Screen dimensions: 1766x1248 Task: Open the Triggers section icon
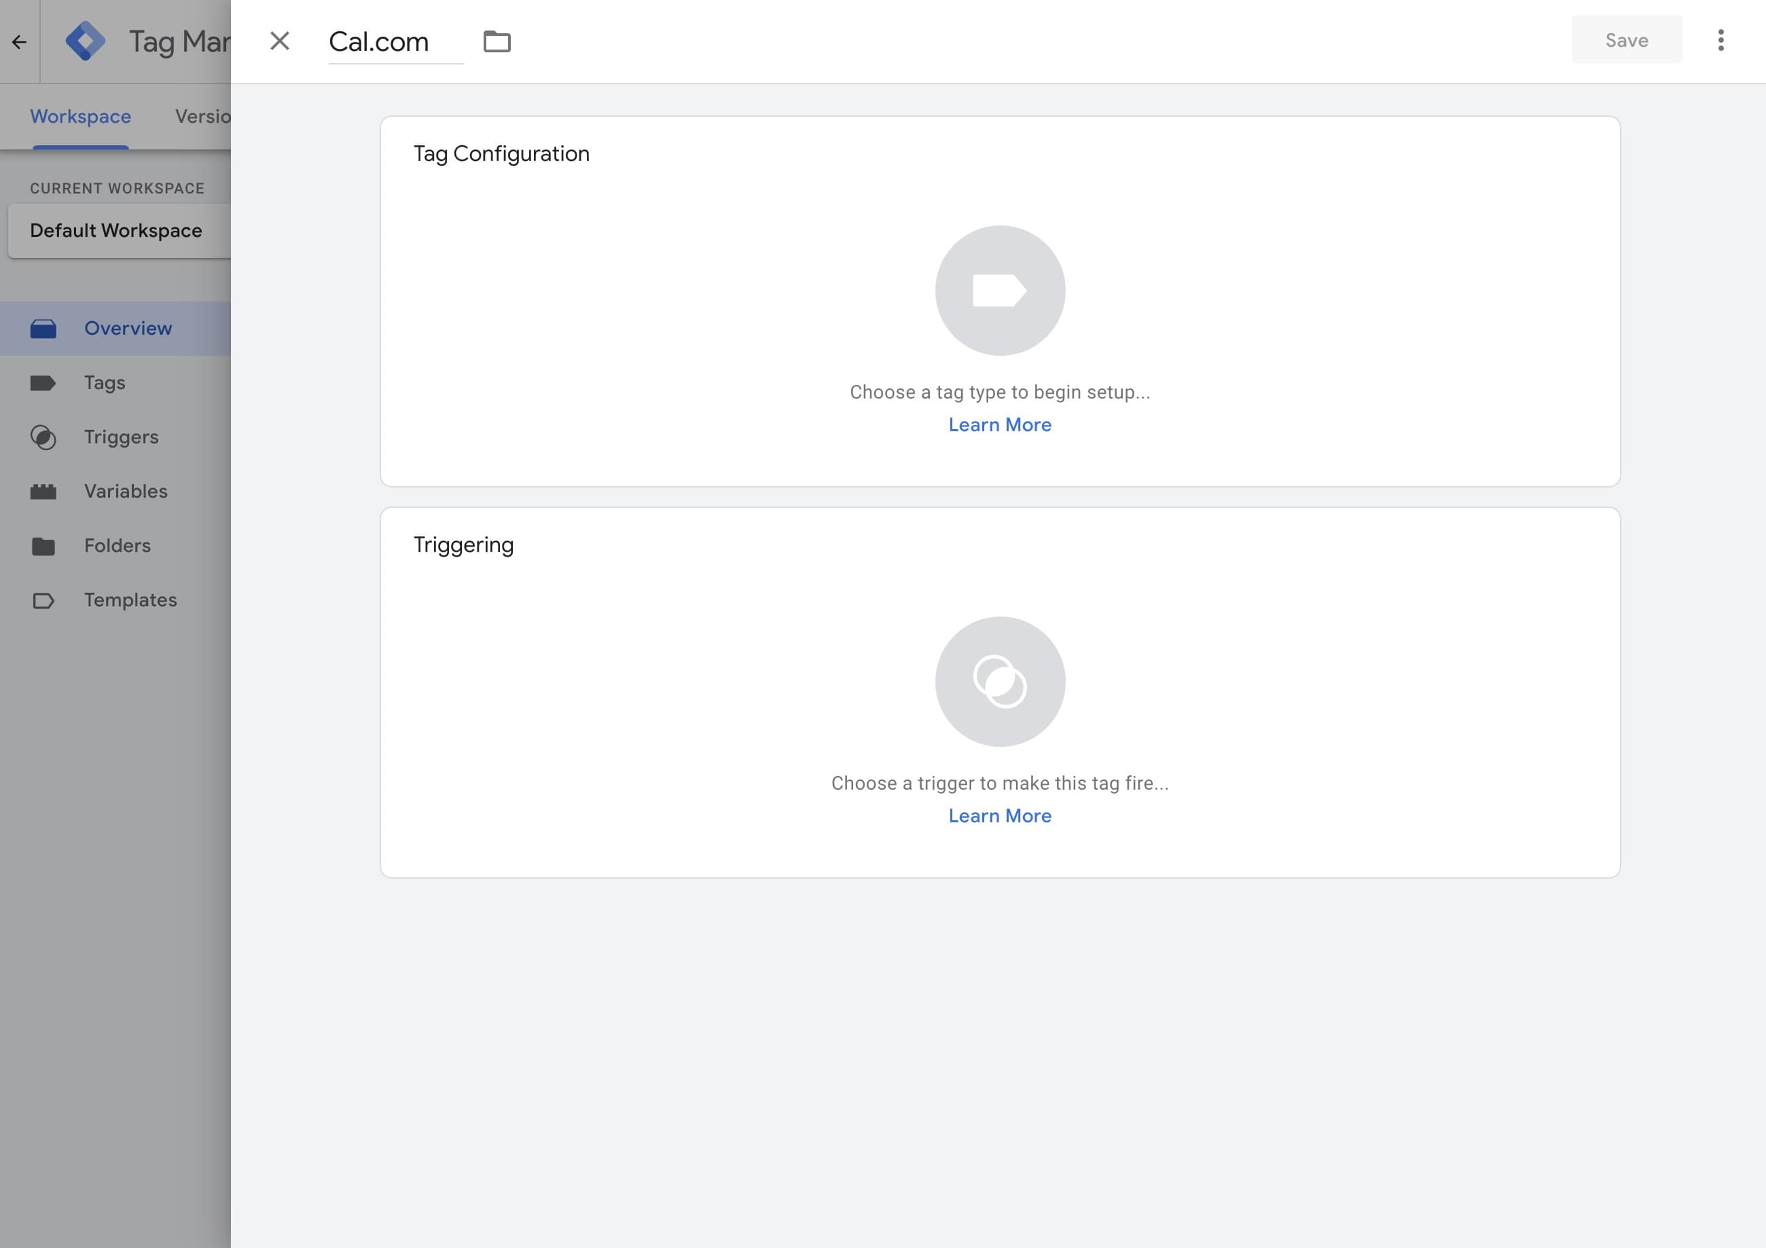click(x=44, y=437)
